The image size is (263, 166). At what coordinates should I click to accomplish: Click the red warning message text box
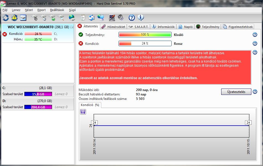click(165, 67)
